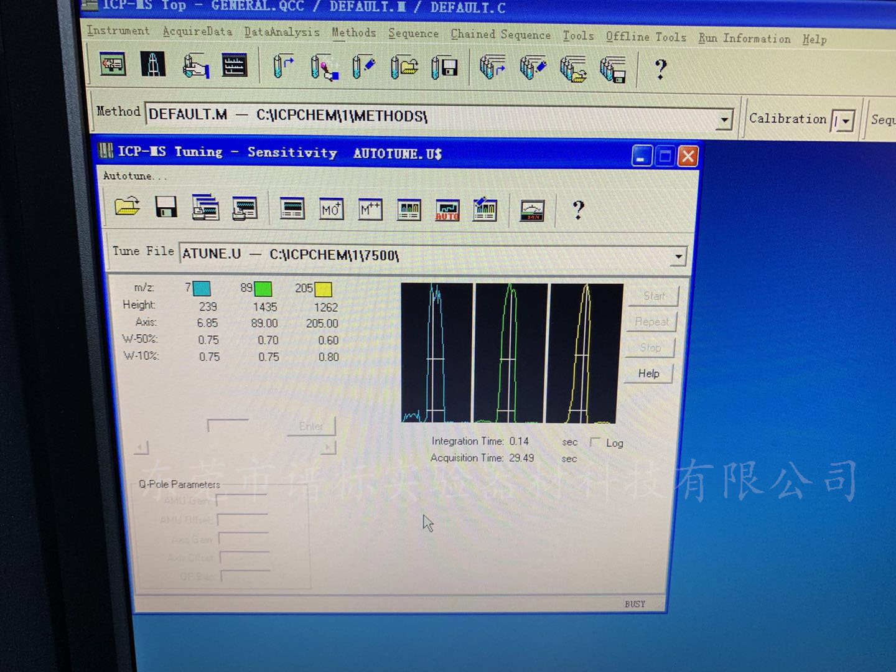Open the Chained Sequence menu
896x672 pixels.
pyautogui.click(x=500, y=35)
